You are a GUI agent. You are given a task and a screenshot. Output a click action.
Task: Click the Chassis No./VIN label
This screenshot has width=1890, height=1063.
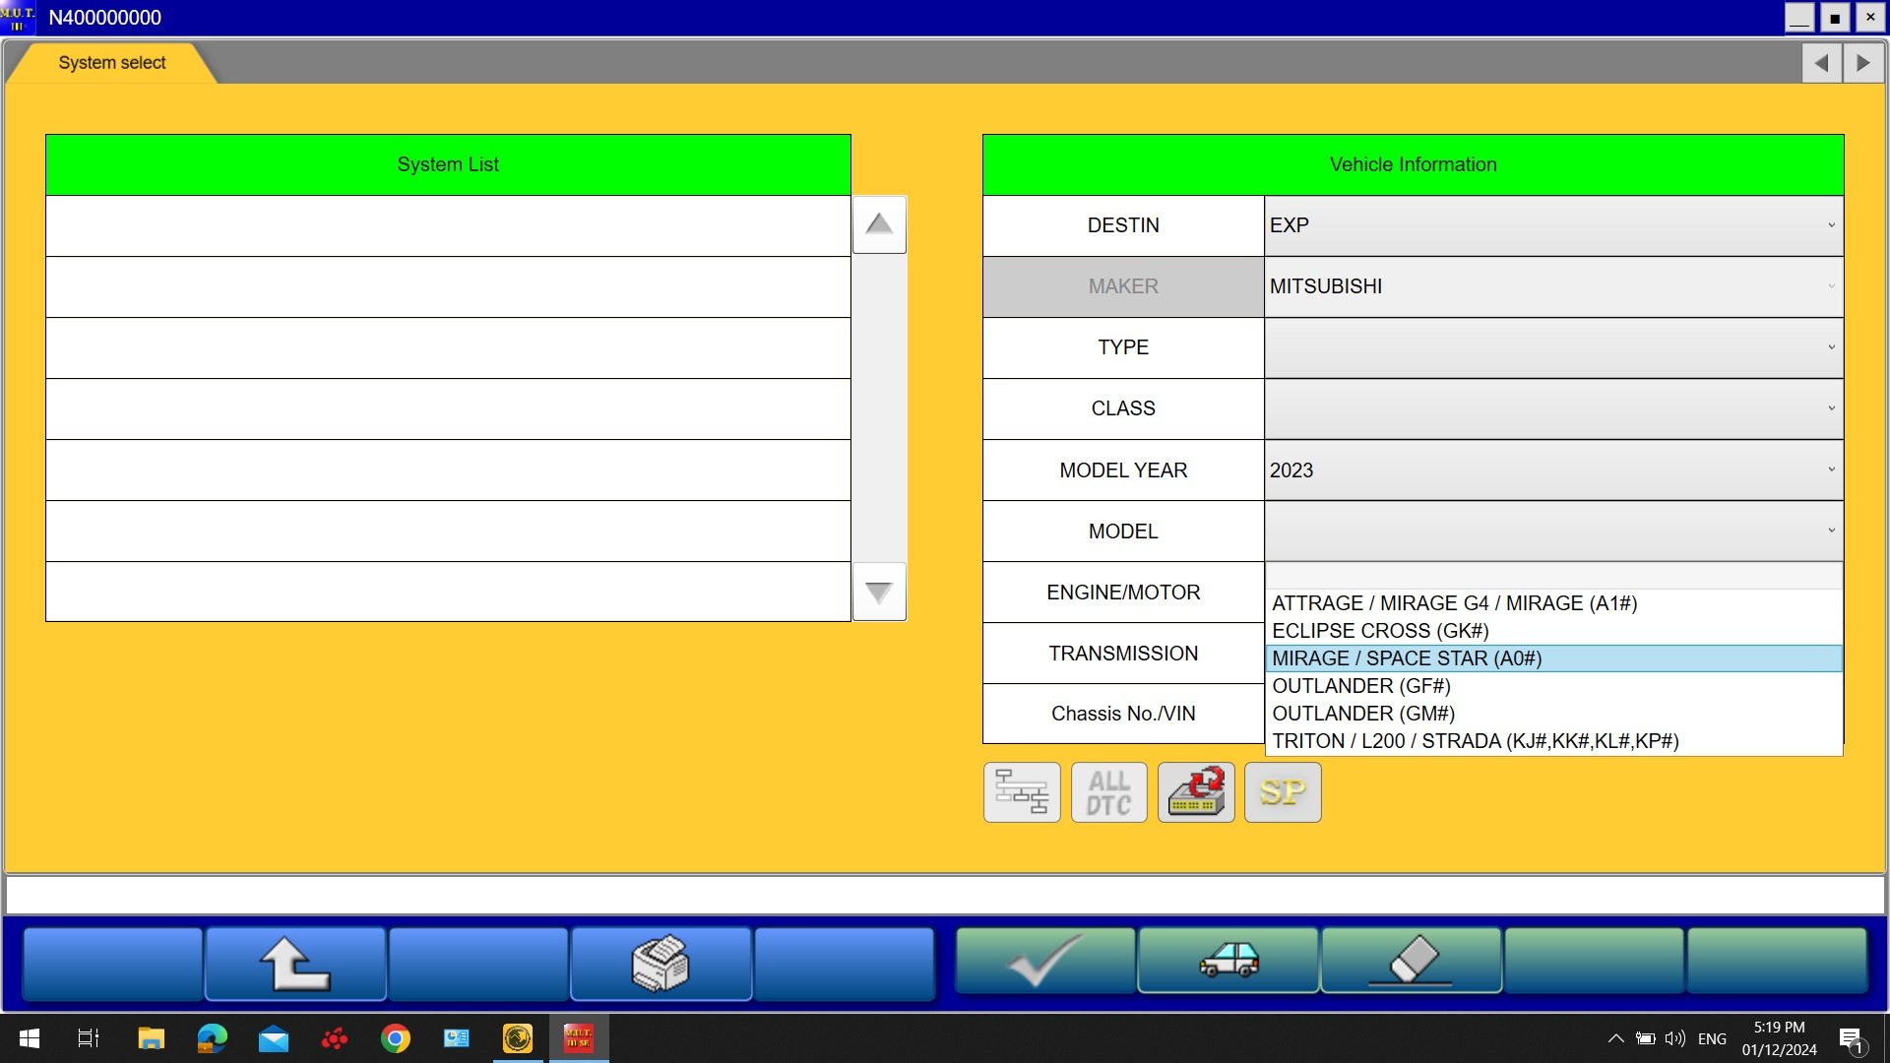1123,714
